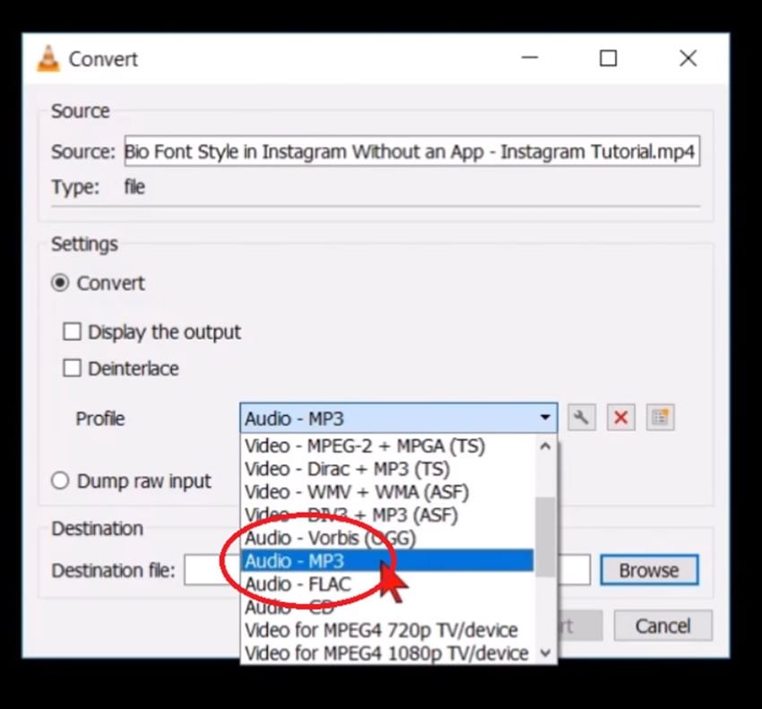Select the Convert radio button
The image size is (762, 709).
point(60,283)
